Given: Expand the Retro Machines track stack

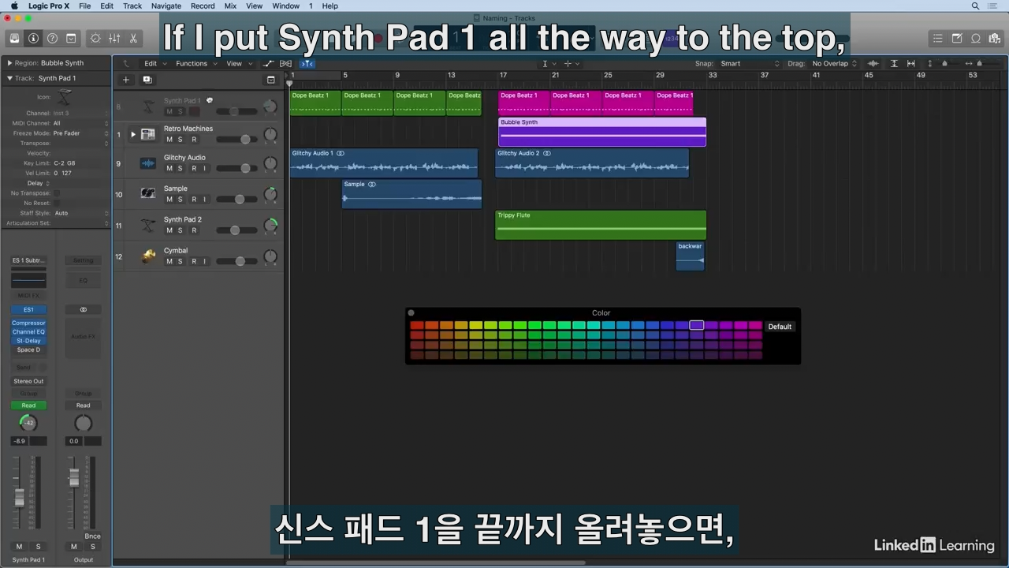Looking at the screenshot, I should click(132, 134).
